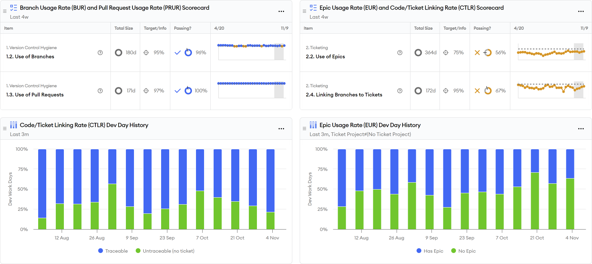The width and height of the screenshot is (592, 264).
Task: Click the EUR and CTLR scorecard title icon
Action: coord(313,8)
